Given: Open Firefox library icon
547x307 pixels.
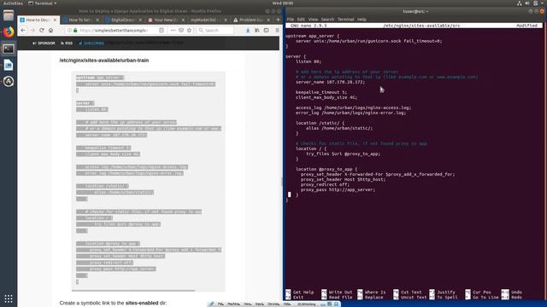Looking at the screenshot, I should 257,31.
